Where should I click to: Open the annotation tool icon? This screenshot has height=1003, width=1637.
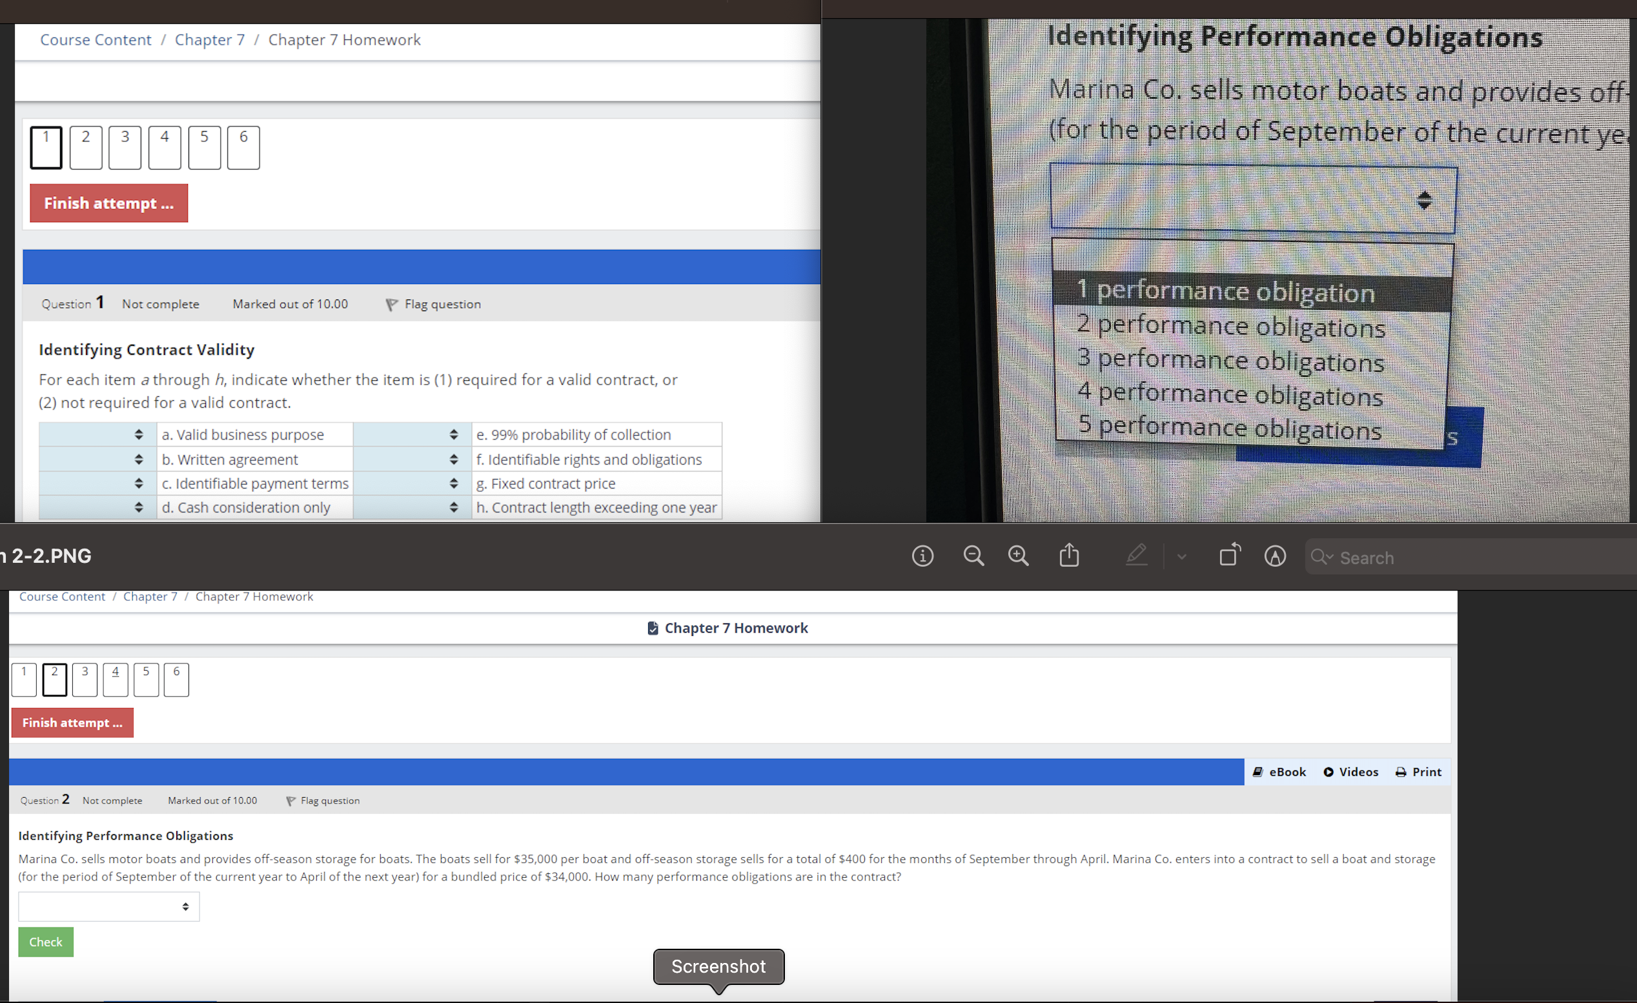1274,556
